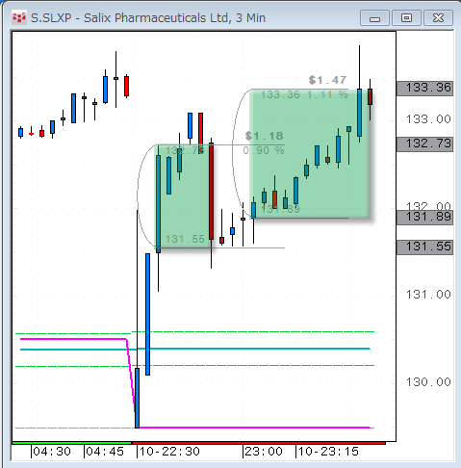The height and width of the screenshot is (468, 461).
Task: Click the 23:00 time axis label
Action: point(264,452)
